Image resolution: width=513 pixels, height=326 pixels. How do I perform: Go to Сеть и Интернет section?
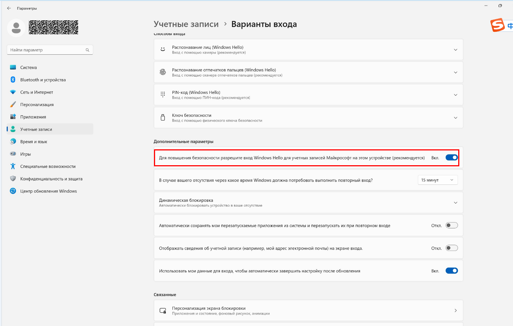click(x=50, y=92)
